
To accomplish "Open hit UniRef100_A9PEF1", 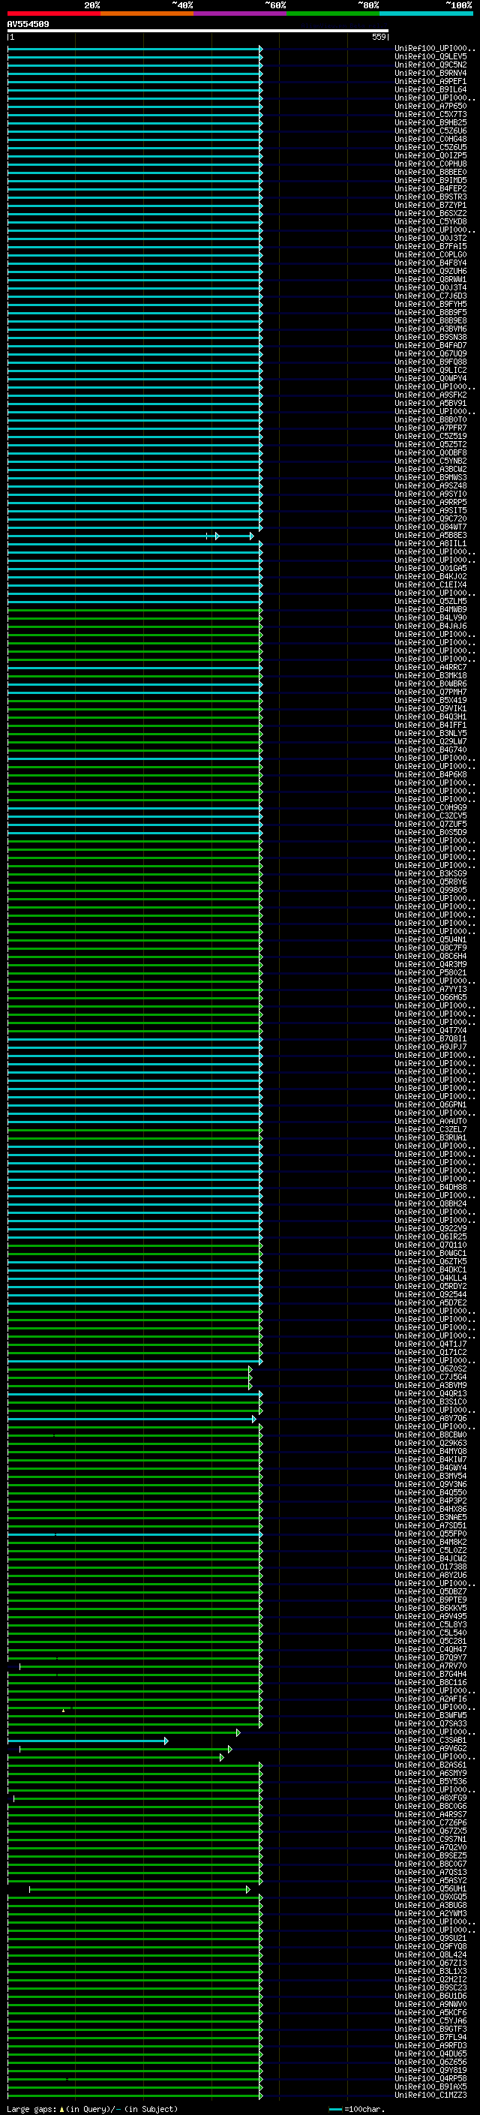I will 430,81.
